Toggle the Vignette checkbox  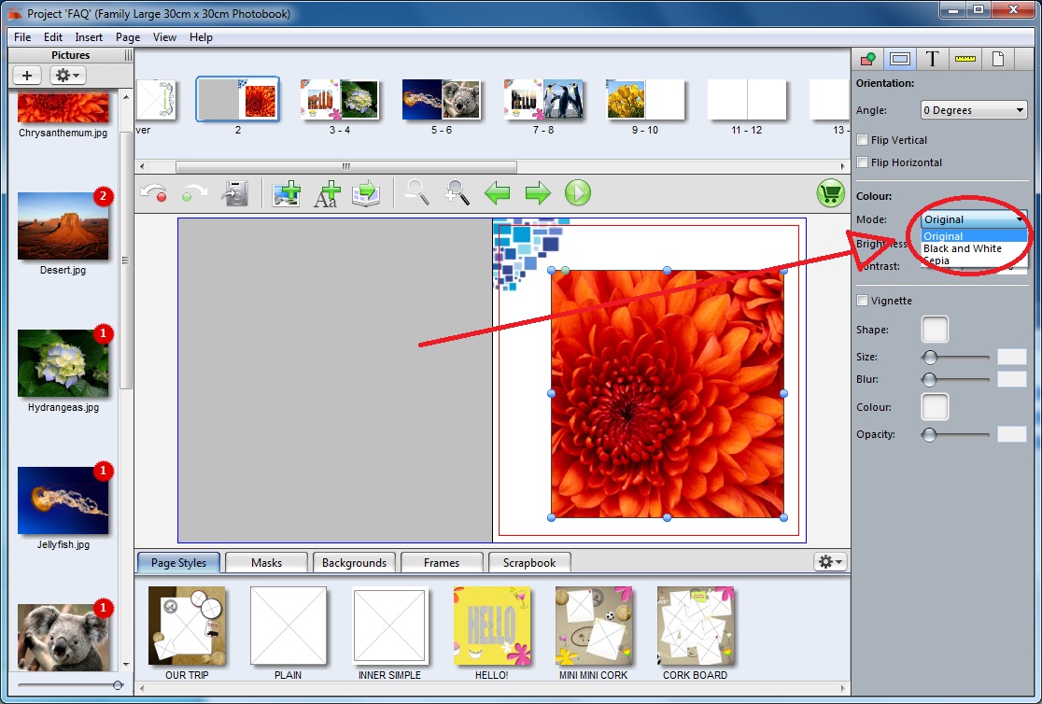pyautogui.click(x=863, y=301)
